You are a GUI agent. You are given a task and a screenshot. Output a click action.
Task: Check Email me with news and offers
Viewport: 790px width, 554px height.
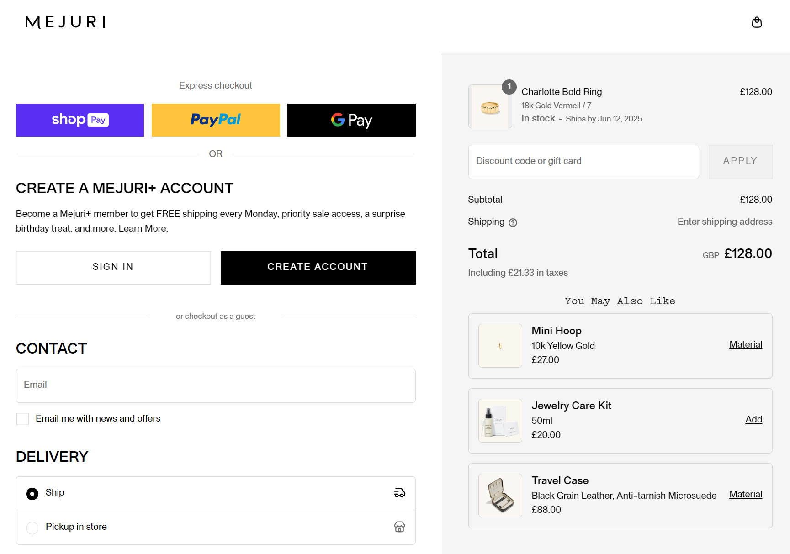tap(22, 419)
